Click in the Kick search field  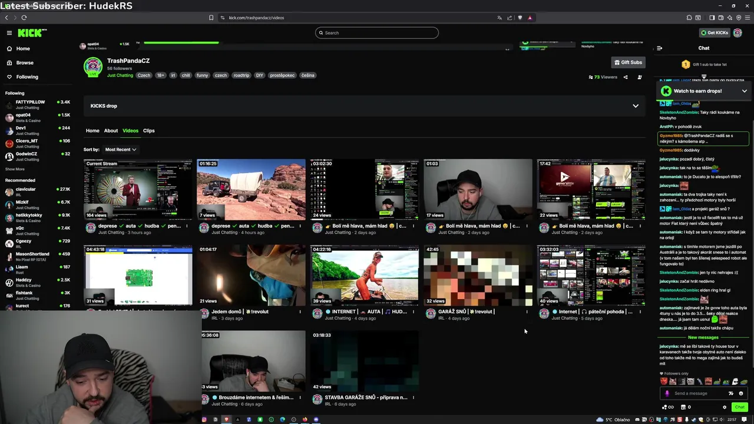point(377,33)
